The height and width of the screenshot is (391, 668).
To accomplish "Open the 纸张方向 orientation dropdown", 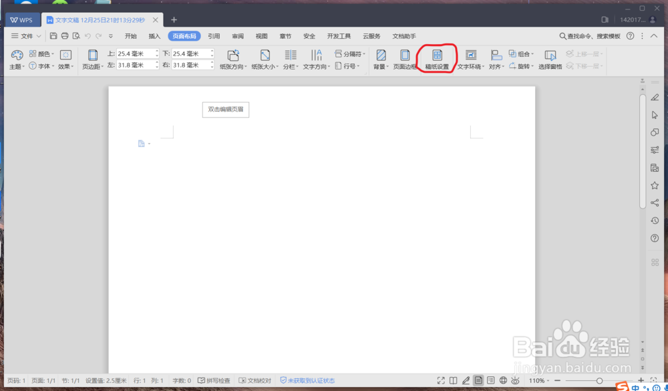I will (x=233, y=67).
